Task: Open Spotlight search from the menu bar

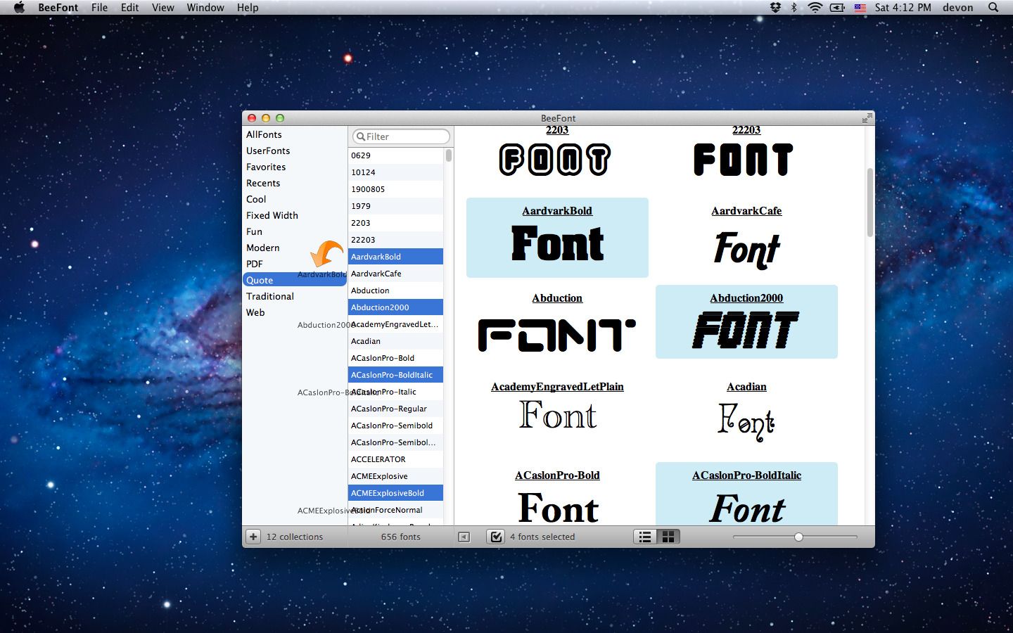Action: point(992,8)
